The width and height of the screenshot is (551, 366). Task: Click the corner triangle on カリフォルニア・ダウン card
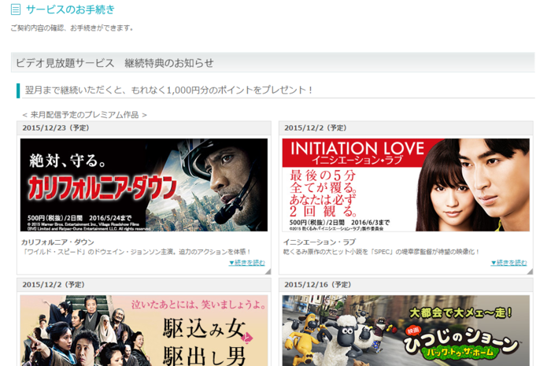(x=268, y=272)
